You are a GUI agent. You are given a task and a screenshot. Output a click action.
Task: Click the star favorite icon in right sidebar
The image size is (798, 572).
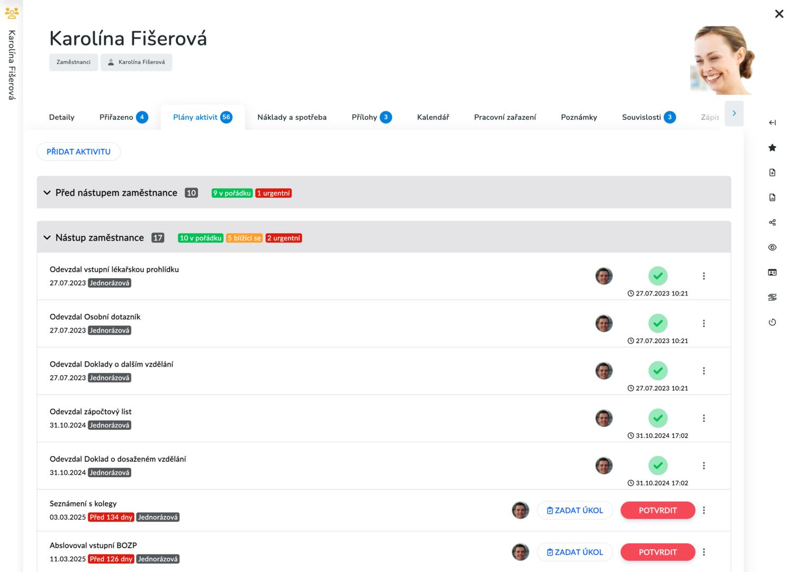pyautogui.click(x=772, y=148)
